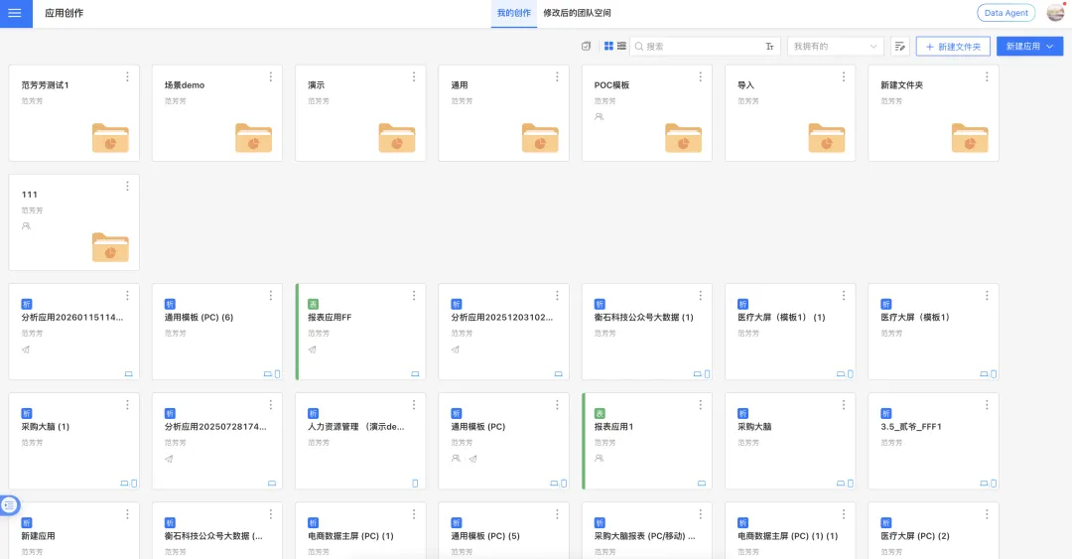Click PC device icon on 报表应用FF card

click(415, 374)
